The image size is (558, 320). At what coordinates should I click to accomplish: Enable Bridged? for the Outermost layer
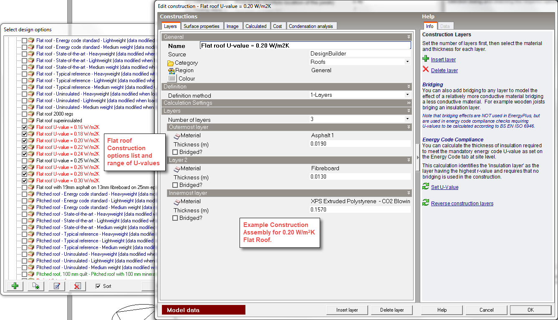(175, 152)
